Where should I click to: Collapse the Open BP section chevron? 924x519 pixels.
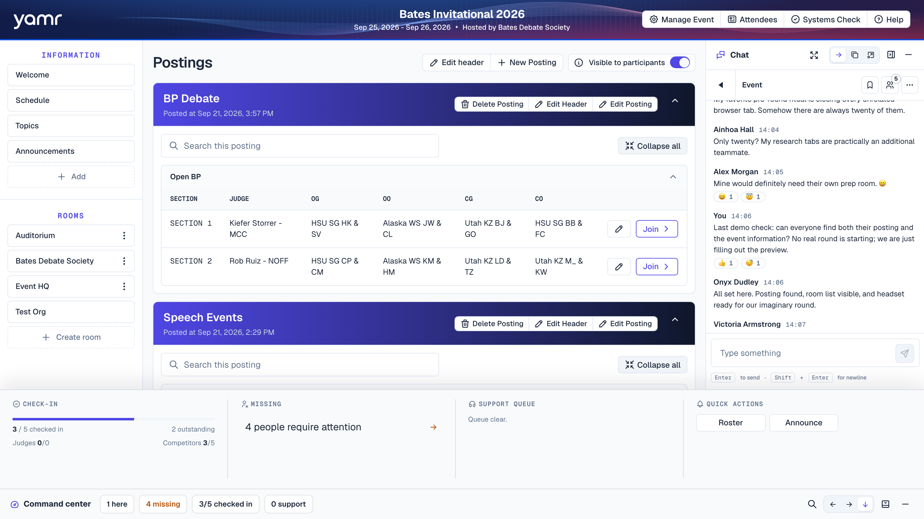pyautogui.click(x=673, y=177)
